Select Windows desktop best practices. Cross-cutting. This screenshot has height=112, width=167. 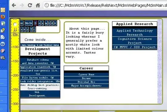pos(40,87)
